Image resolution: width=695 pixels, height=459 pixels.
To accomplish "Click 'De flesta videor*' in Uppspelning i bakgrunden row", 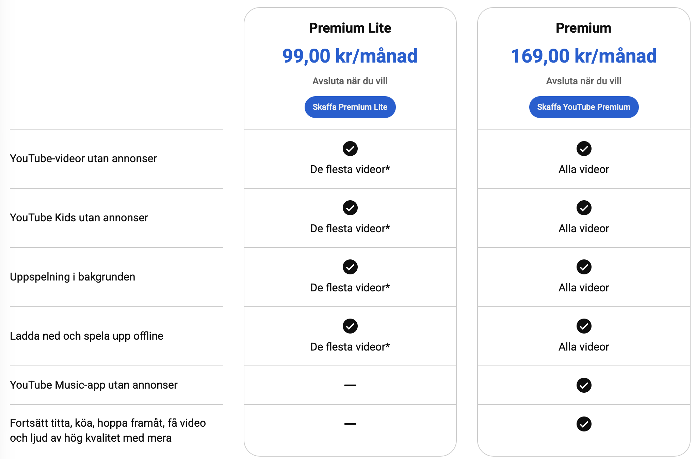I will pos(350,288).
